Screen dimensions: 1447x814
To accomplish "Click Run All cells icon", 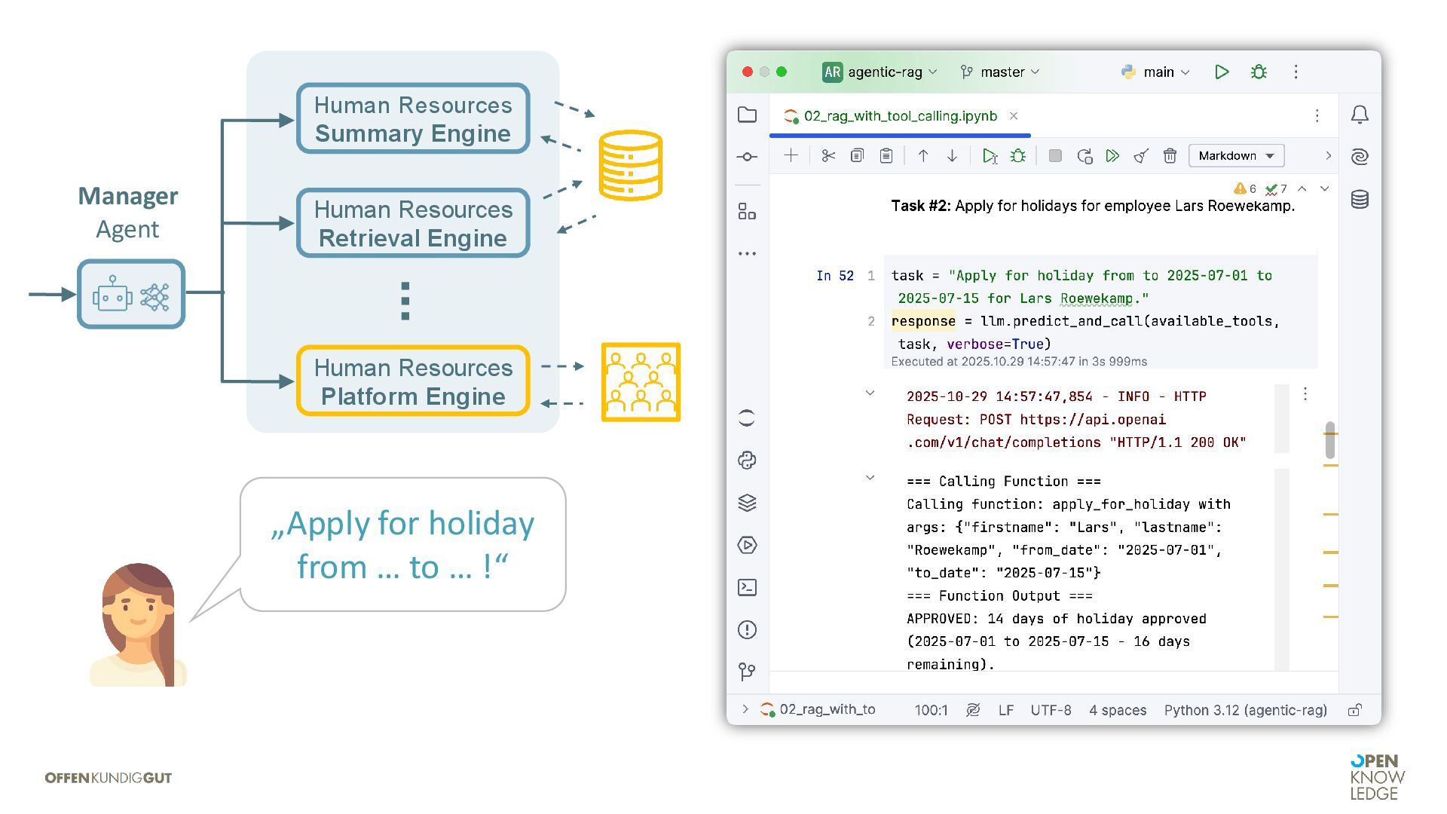I will point(1112,156).
